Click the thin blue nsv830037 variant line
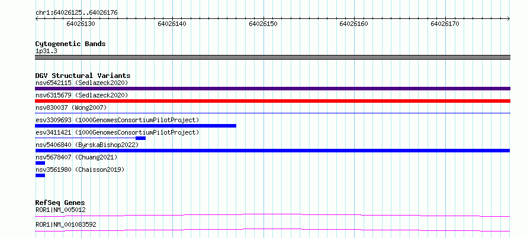Screen dimensions: 527x238 [272, 113]
